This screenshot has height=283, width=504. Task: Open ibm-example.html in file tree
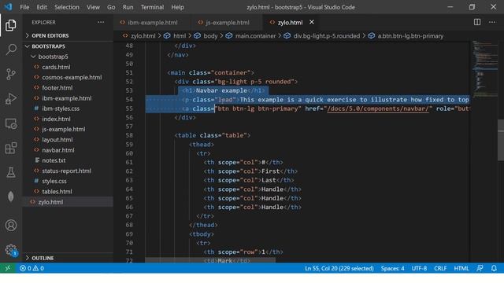[x=66, y=98]
